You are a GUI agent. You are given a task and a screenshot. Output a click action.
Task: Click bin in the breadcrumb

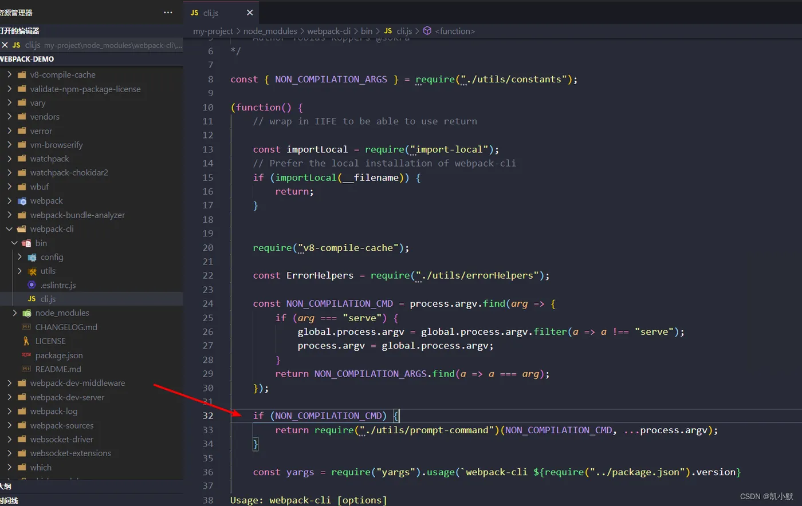[367, 31]
